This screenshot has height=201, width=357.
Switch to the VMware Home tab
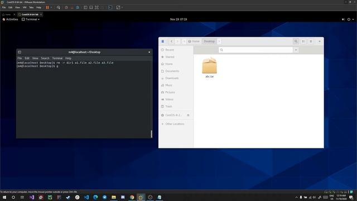tap(8, 15)
